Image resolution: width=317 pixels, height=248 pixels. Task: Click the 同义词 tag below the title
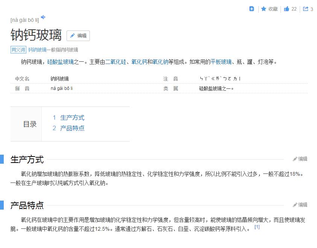(x=18, y=50)
